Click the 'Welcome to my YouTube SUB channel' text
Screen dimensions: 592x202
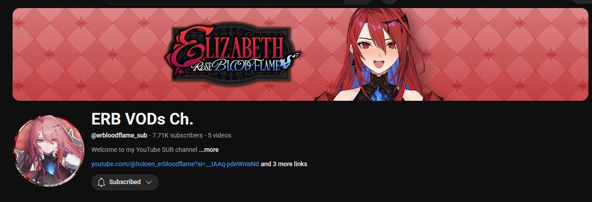[x=144, y=150]
